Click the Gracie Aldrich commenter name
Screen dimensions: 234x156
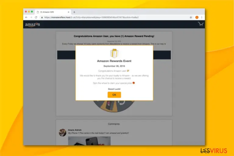75,130
